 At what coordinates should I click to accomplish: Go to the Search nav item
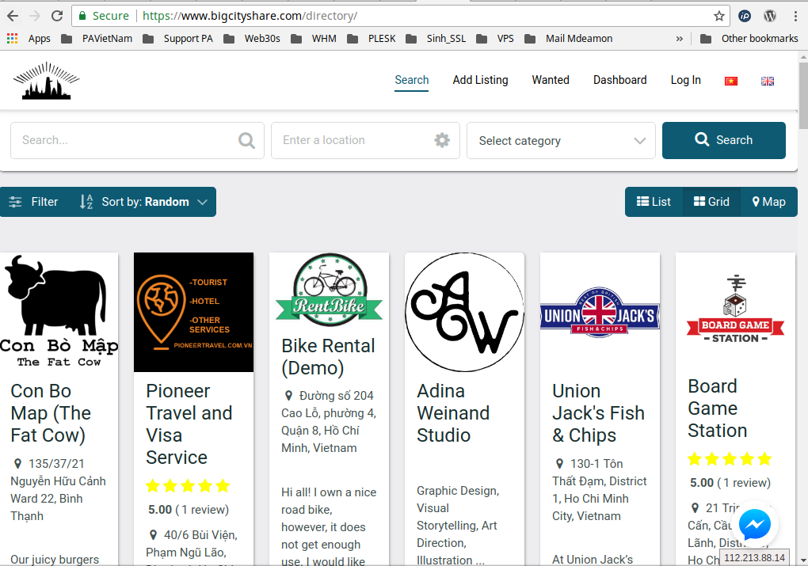[x=412, y=80]
